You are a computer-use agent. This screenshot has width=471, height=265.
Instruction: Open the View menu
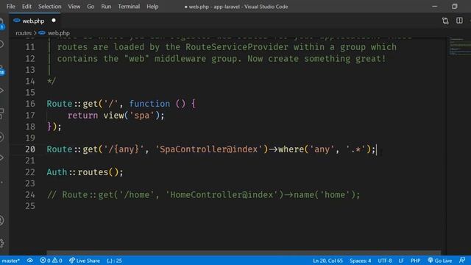[74, 7]
